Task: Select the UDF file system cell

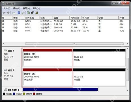Action: pos(27,24)
